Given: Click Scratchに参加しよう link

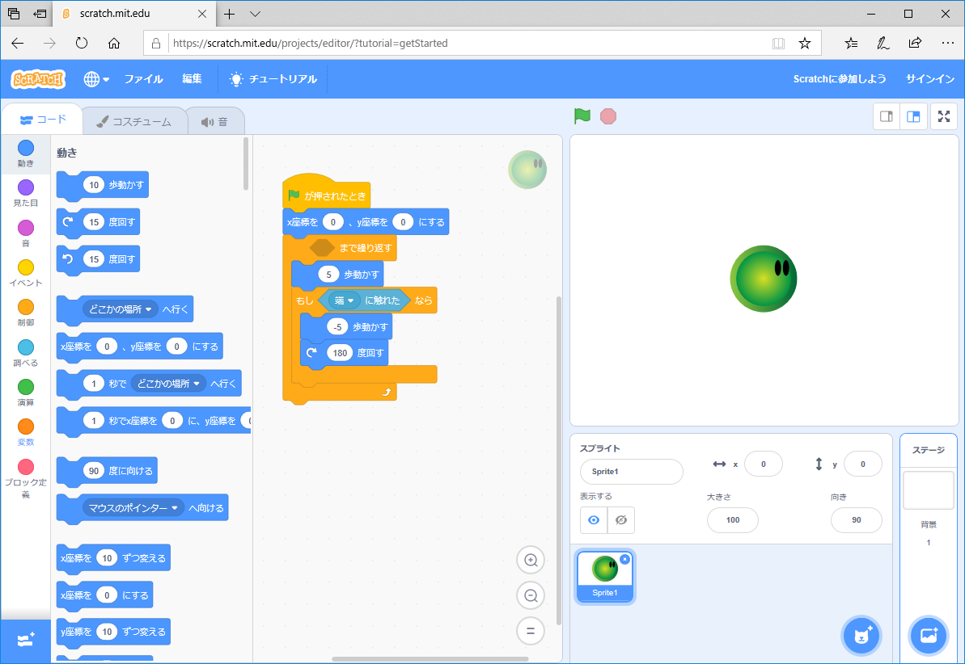Looking at the screenshot, I should pos(840,79).
